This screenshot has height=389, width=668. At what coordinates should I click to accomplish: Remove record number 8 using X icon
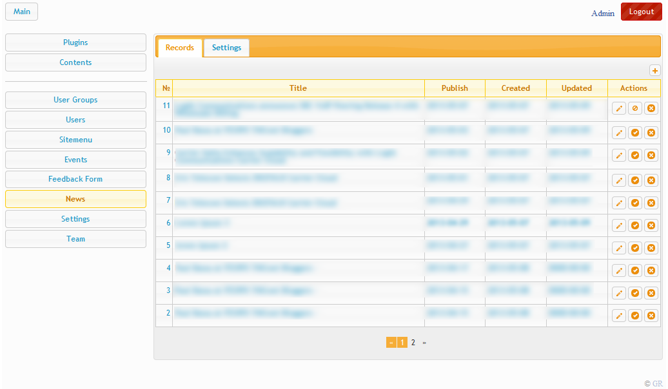point(651,180)
